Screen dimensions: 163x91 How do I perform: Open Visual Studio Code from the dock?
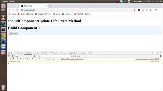[x=3, y=41]
